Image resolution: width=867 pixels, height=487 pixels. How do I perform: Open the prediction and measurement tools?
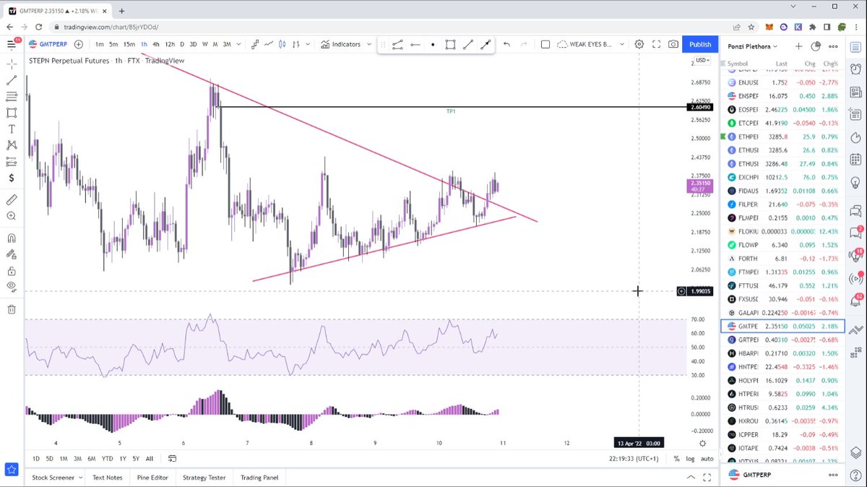click(x=12, y=162)
